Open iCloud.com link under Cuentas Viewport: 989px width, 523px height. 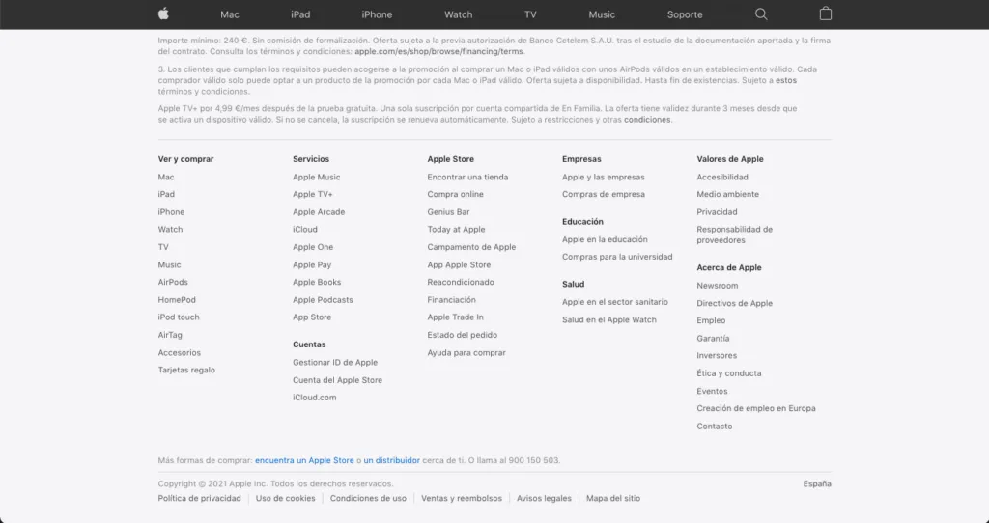pyautogui.click(x=314, y=398)
